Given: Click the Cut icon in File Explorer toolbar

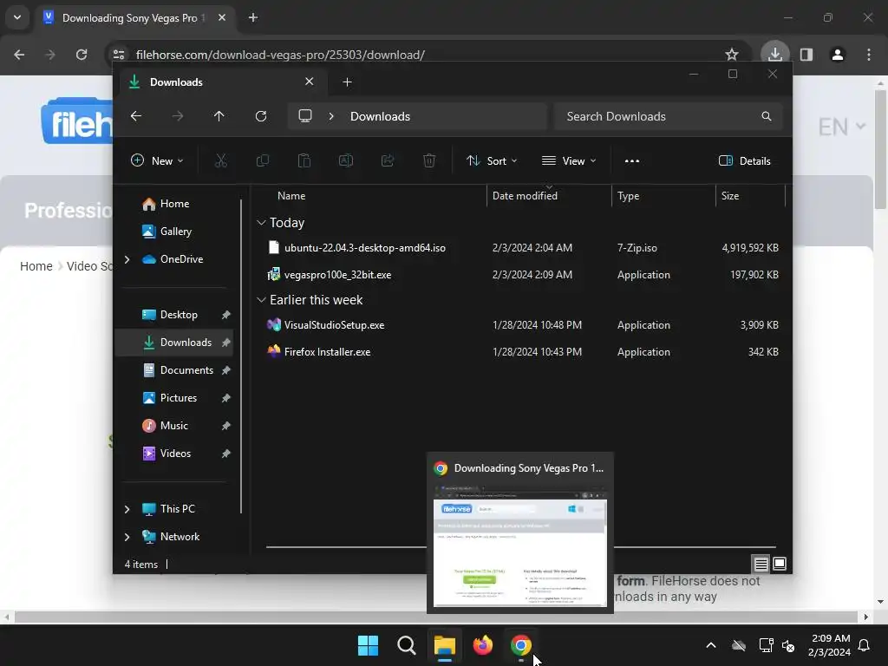Looking at the screenshot, I should click(221, 160).
